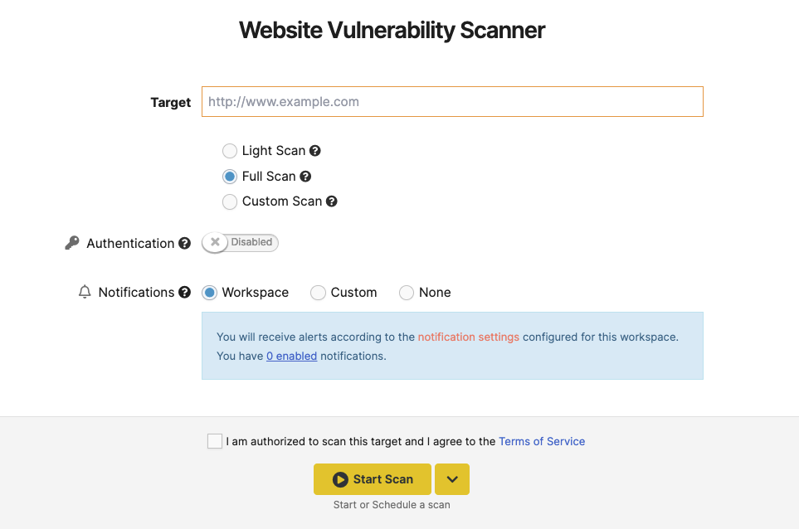The width and height of the screenshot is (799, 529).
Task: Open the Custom Scan help icon
Action: (331, 201)
